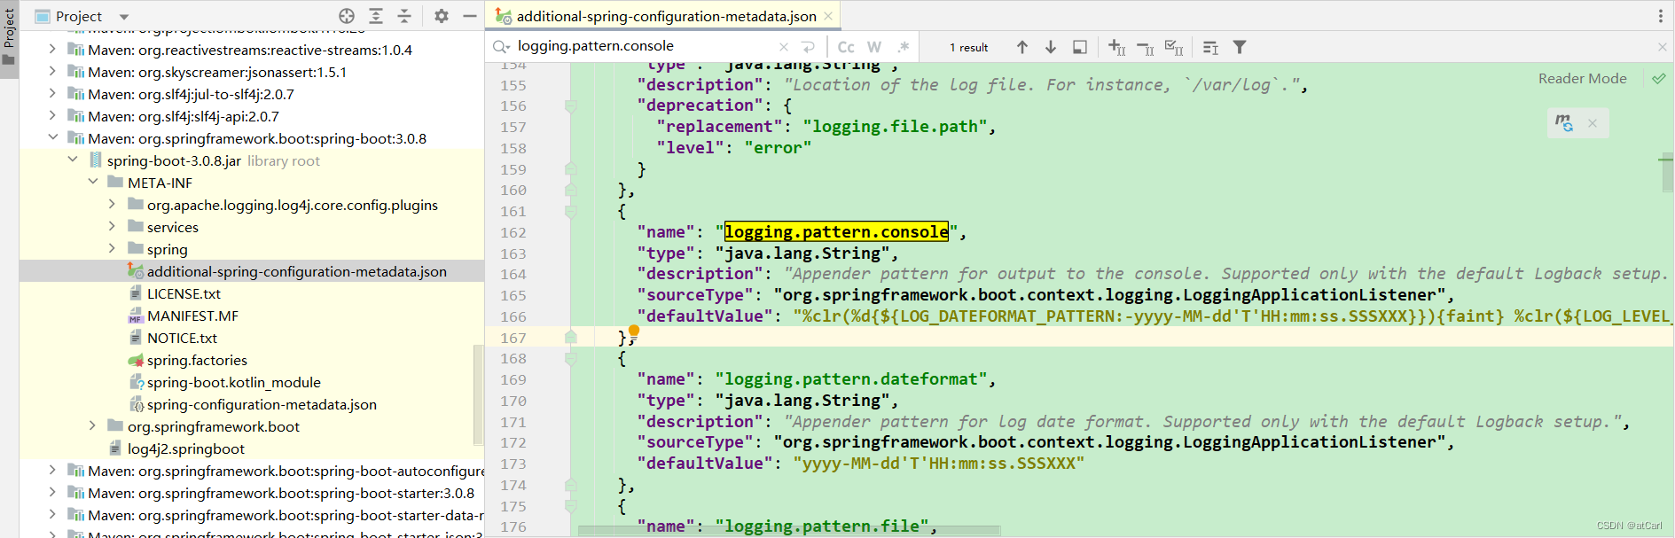Toggle Regex search option
The height and width of the screenshot is (538, 1675).
(904, 47)
